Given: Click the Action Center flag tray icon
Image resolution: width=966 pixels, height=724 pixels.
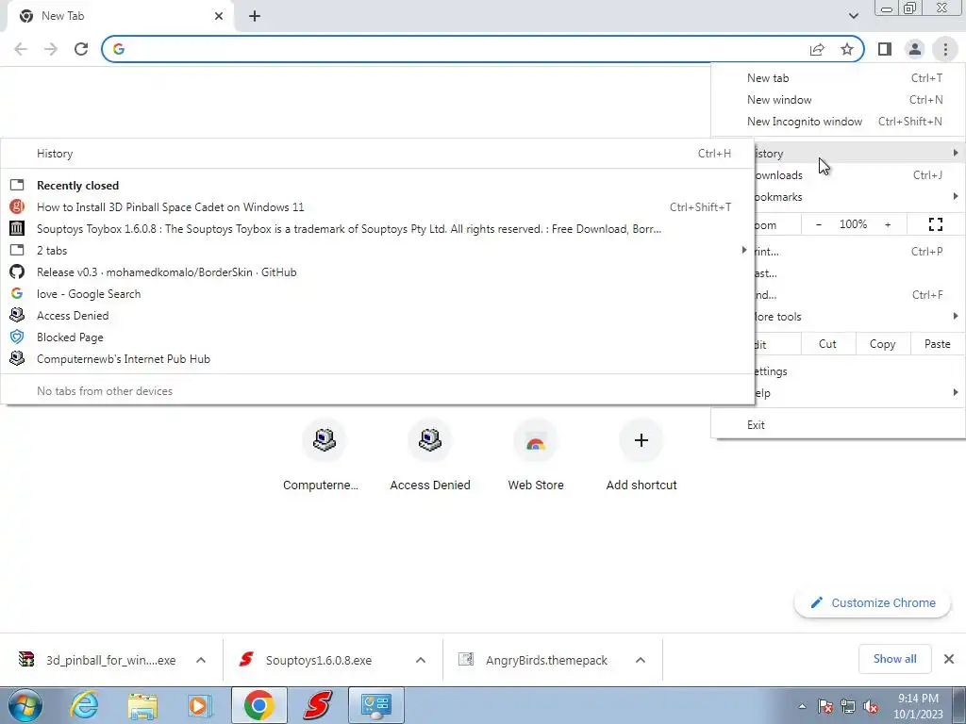Looking at the screenshot, I should [x=824, y=707].
